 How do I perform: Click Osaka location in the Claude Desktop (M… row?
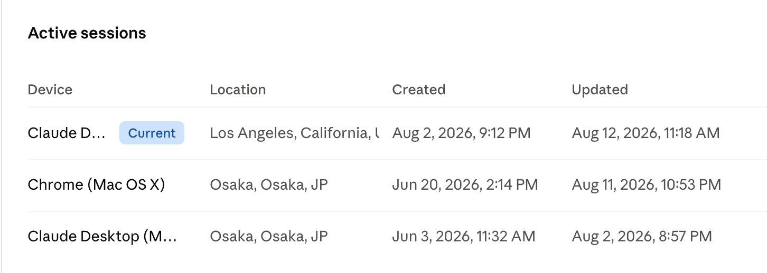point(269,236)
